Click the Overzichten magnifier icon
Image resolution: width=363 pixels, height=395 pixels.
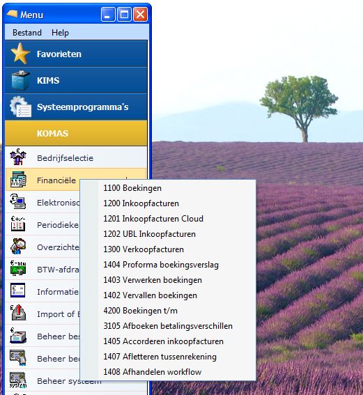coord(18,246)
